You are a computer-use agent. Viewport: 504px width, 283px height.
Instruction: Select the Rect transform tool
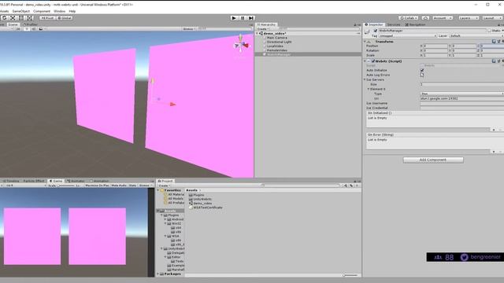click(x=21, y=18)
